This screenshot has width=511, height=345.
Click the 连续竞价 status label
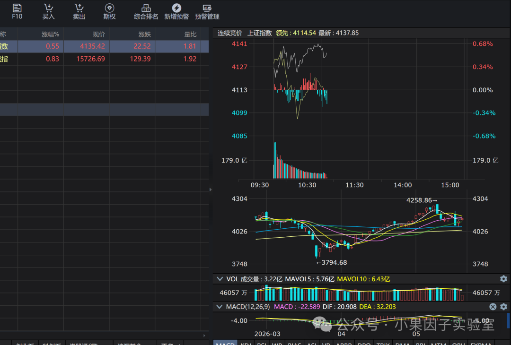point(230,33)
